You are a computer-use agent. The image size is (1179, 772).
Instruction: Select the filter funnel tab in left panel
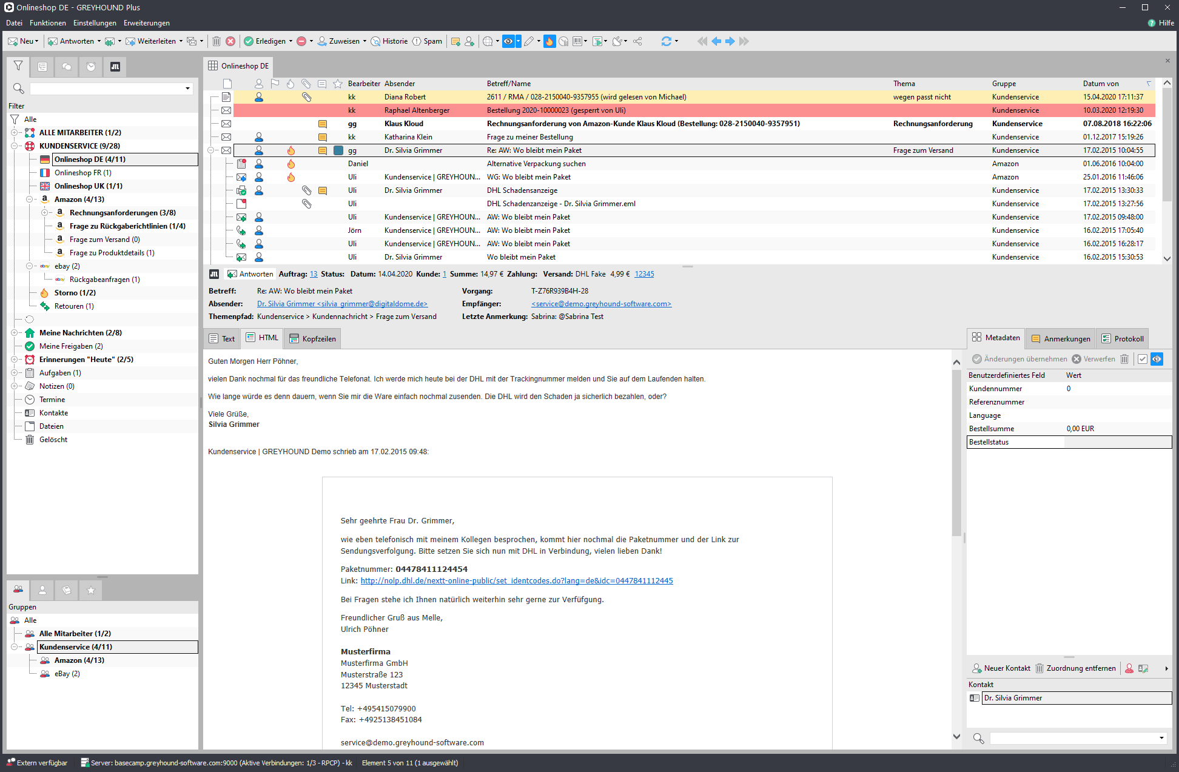pyautogui.click(x=18, y=66)
